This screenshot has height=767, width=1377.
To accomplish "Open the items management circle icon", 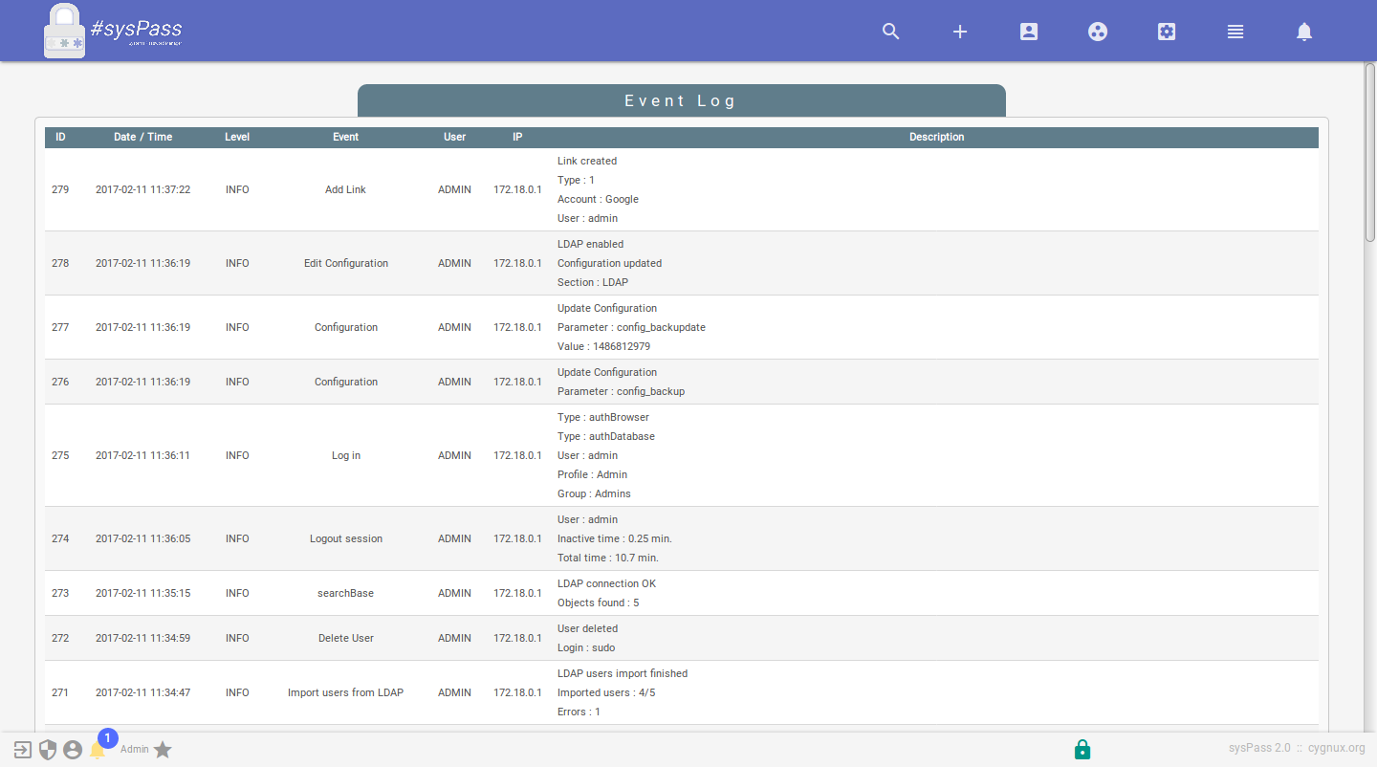I will [1098, 32].
